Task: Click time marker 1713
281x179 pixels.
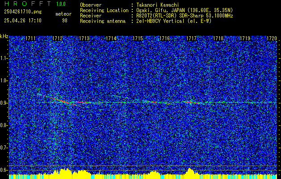Action: 84,38
